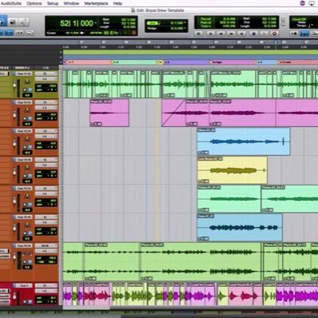Toggle send mute on pink Keys track
Viewport: 318px width, 318px height.
point(26,118)
